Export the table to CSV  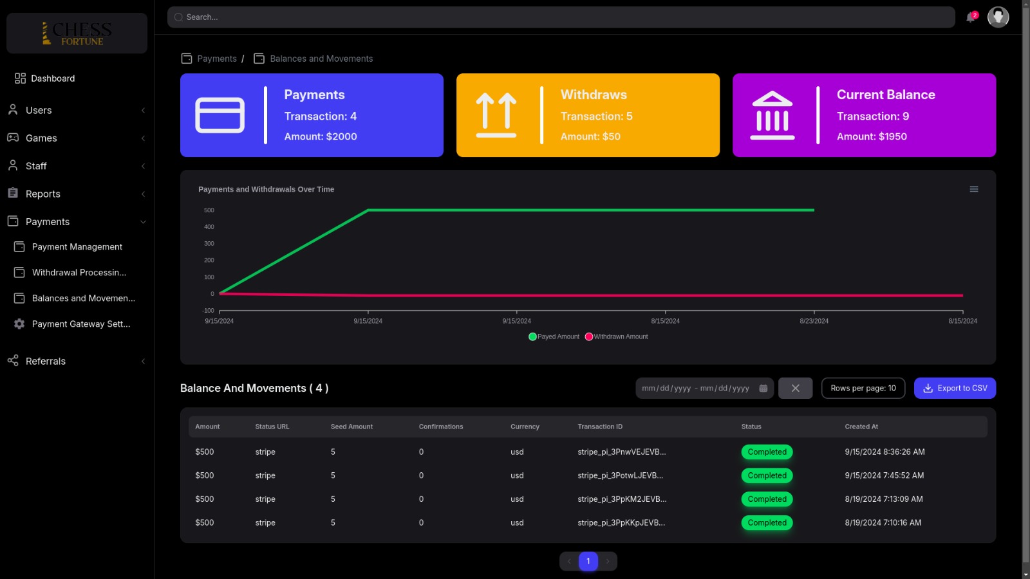(955, 389)
